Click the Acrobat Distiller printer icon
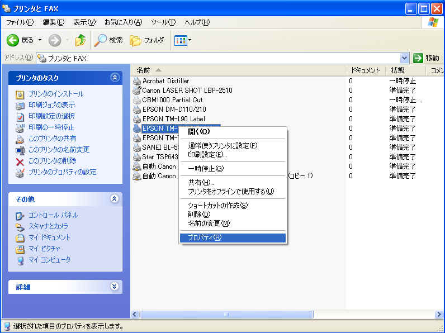445x333 pixels. [137, 81]
